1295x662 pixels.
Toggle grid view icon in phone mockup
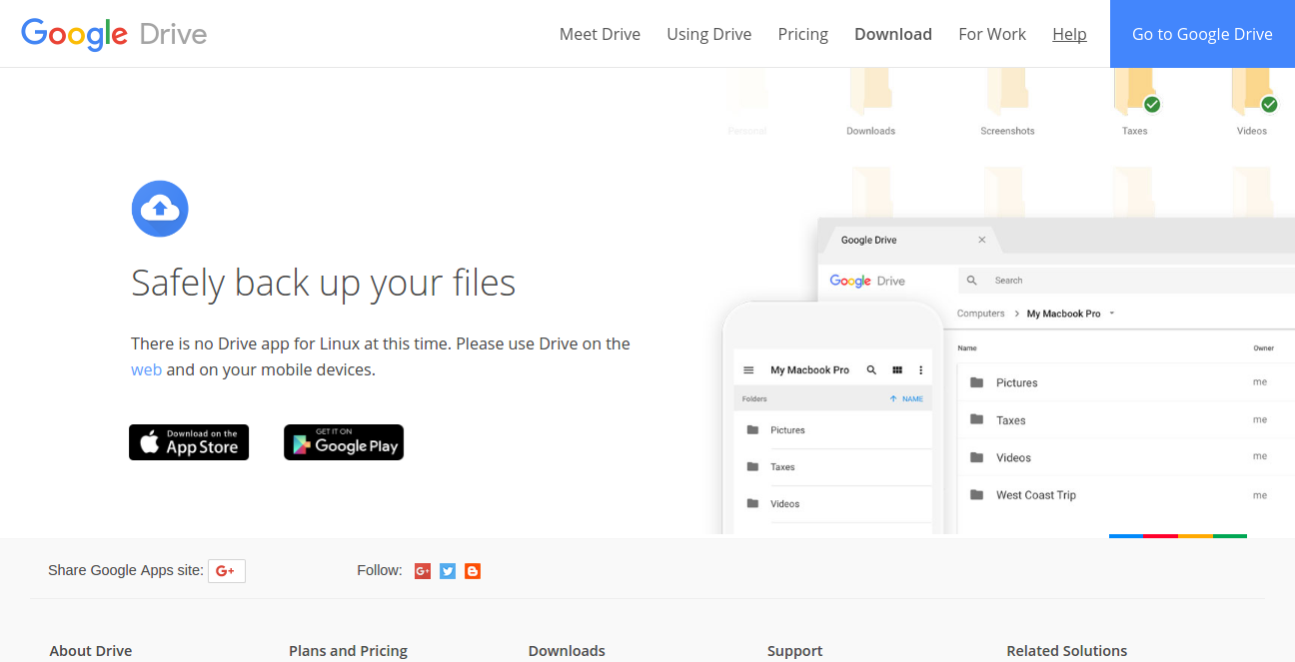point(897,370)
